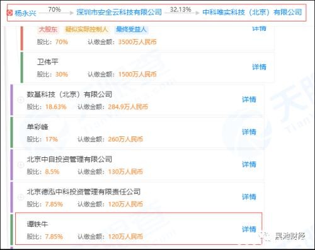The image size is (315, 250).
Task: Click the 30% share ratio of 卫伟平
Action: 62,74
